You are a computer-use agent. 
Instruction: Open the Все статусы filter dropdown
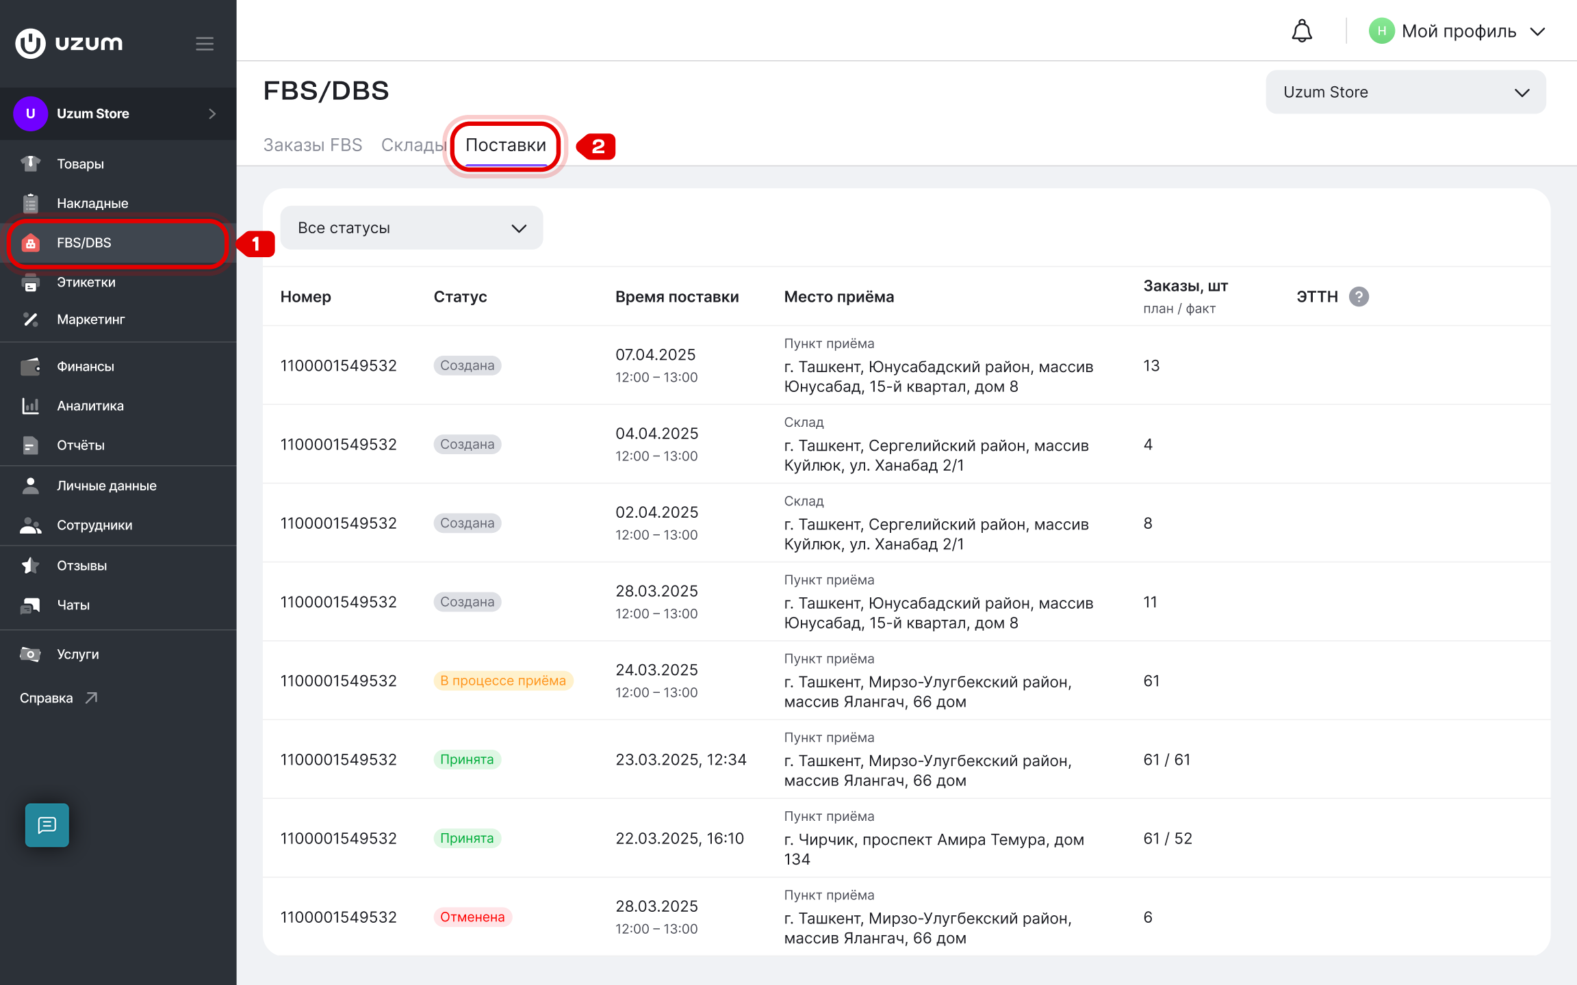coord(411,228)
